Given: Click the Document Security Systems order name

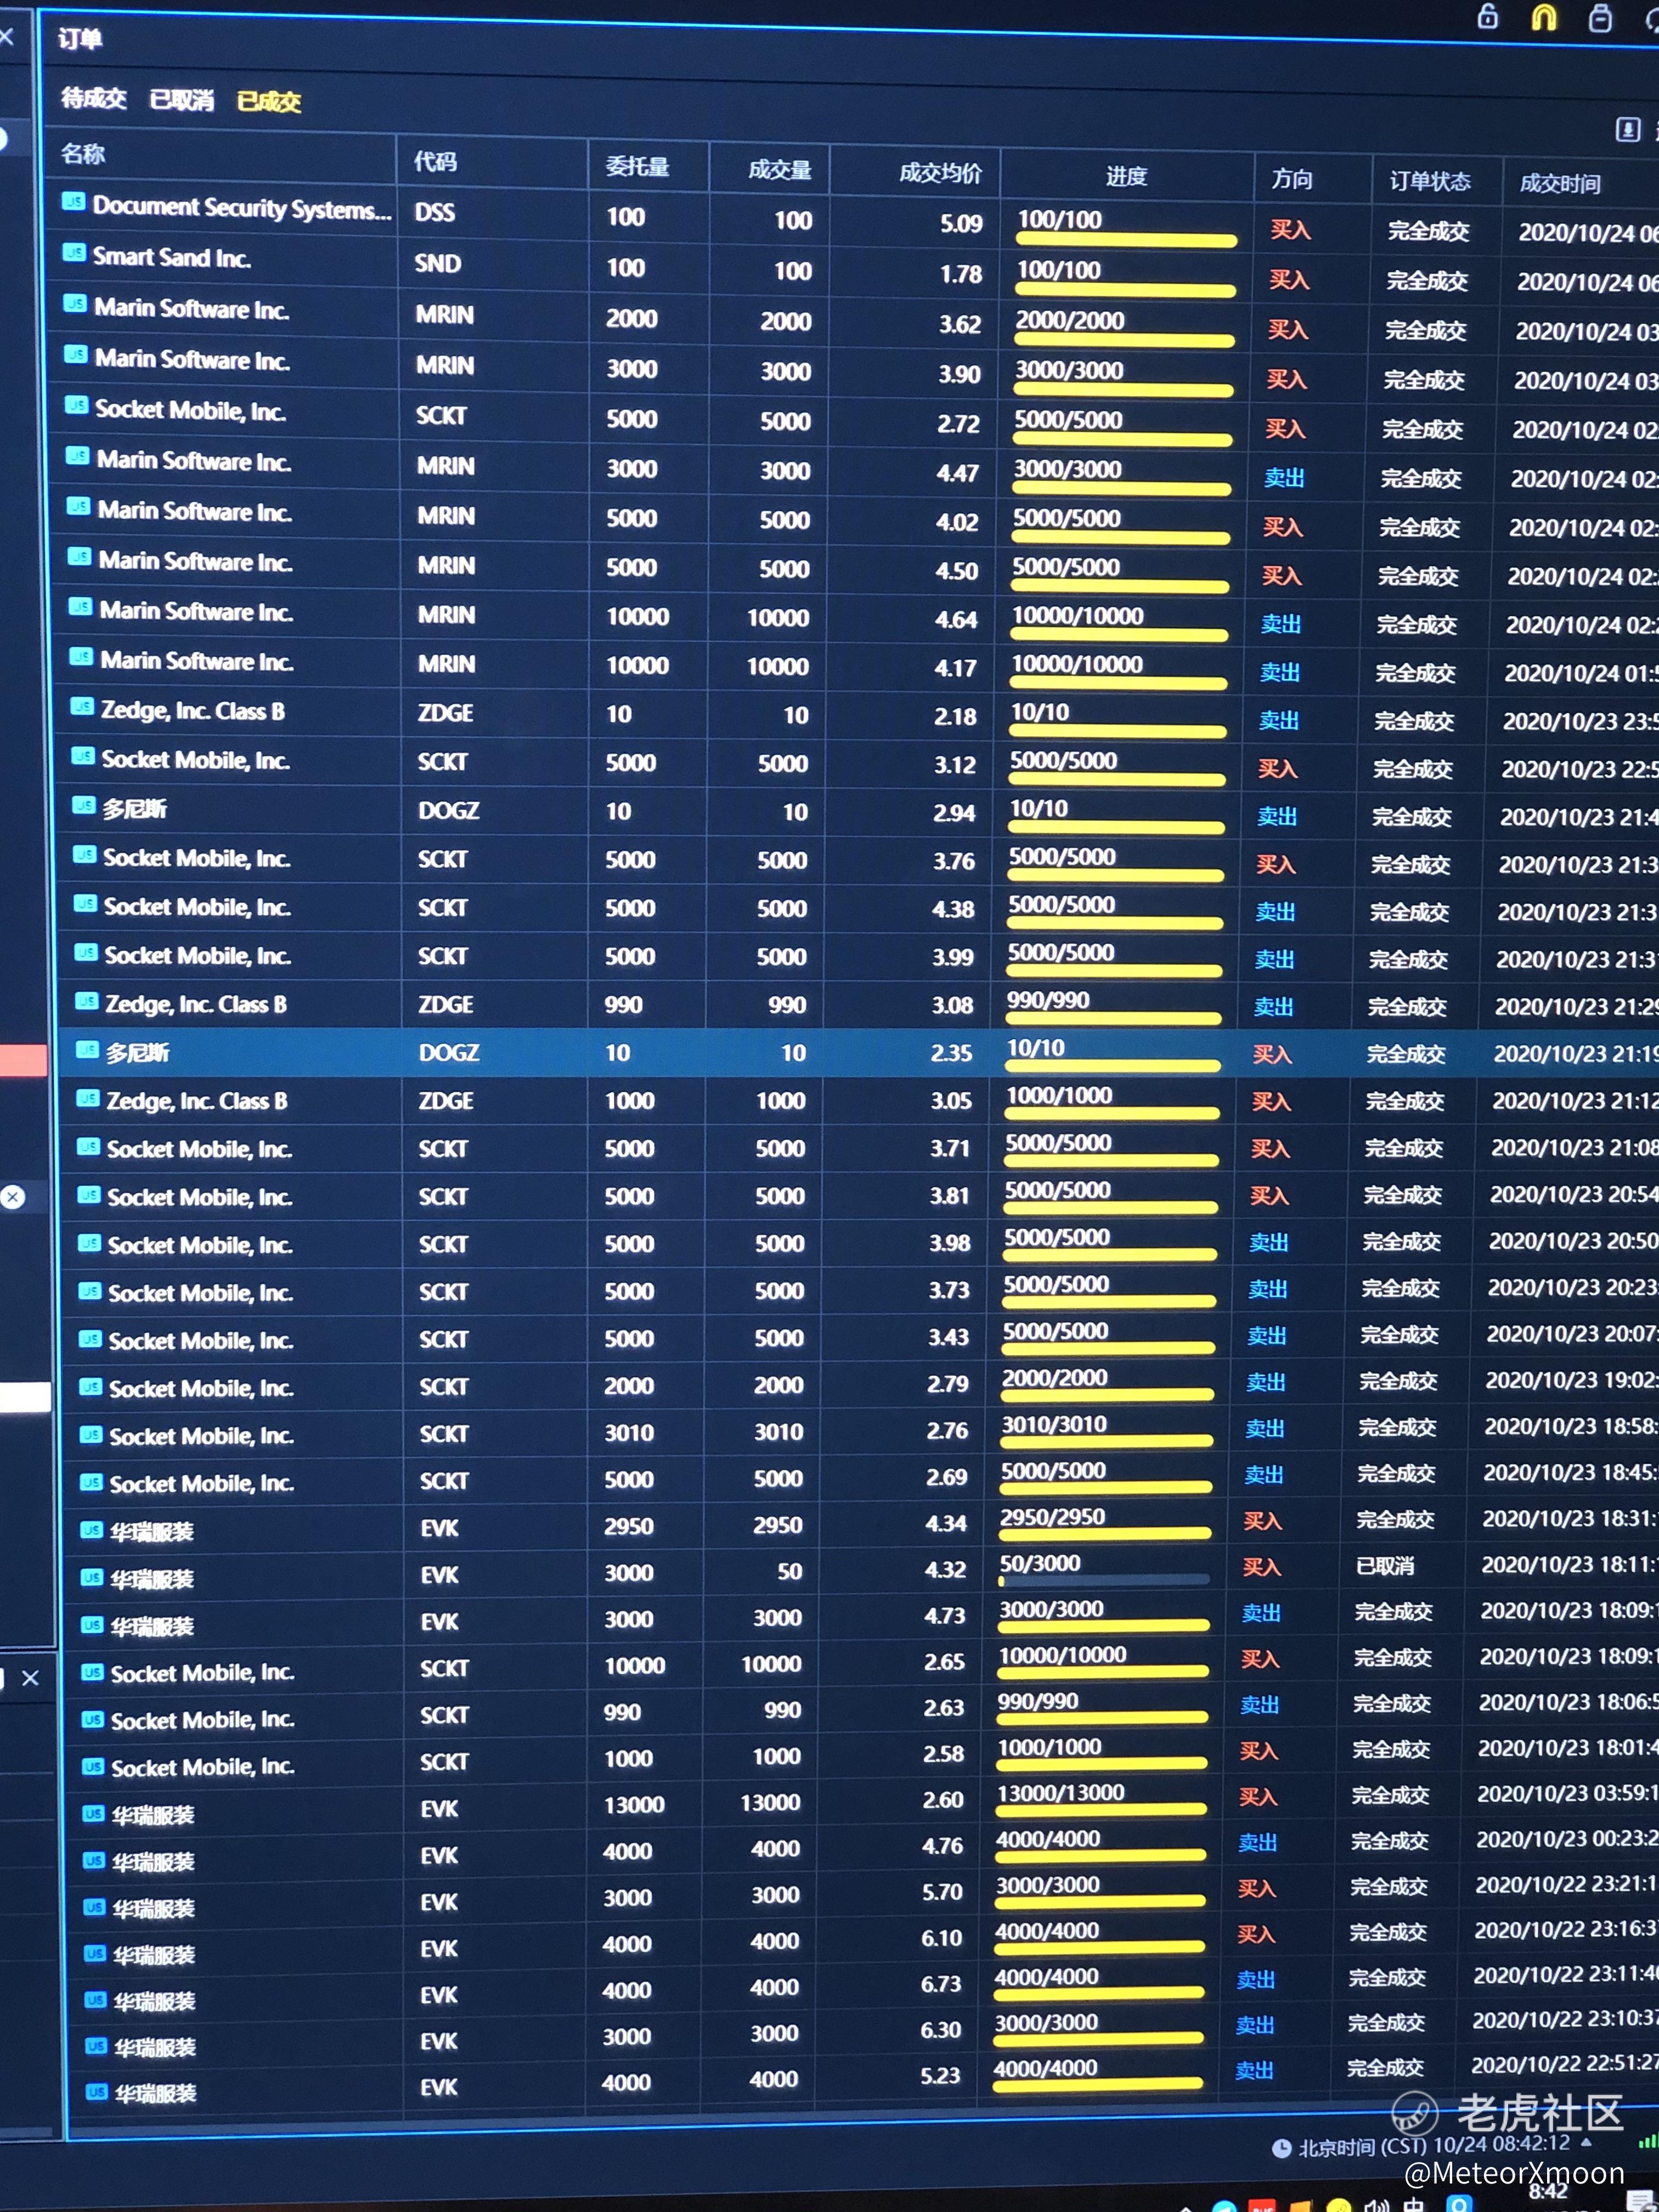Looking at the screenshot, I should [240, 208].
